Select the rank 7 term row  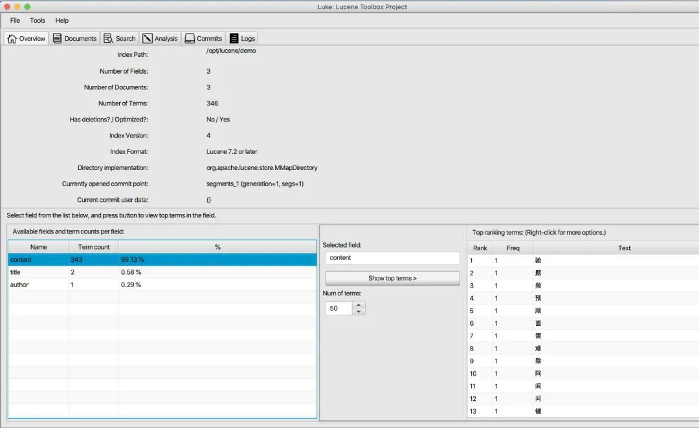point(583,336)
